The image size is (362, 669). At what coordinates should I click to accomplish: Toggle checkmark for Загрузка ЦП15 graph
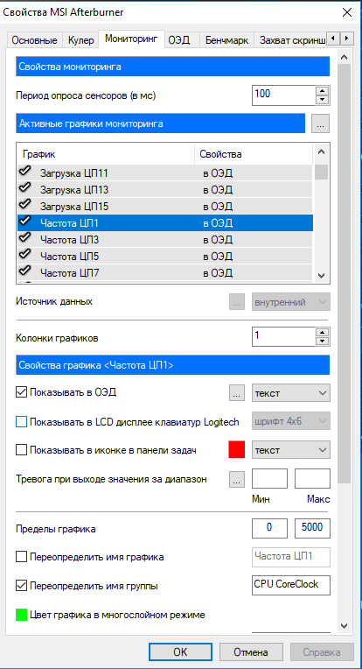(x=25, y=205)
